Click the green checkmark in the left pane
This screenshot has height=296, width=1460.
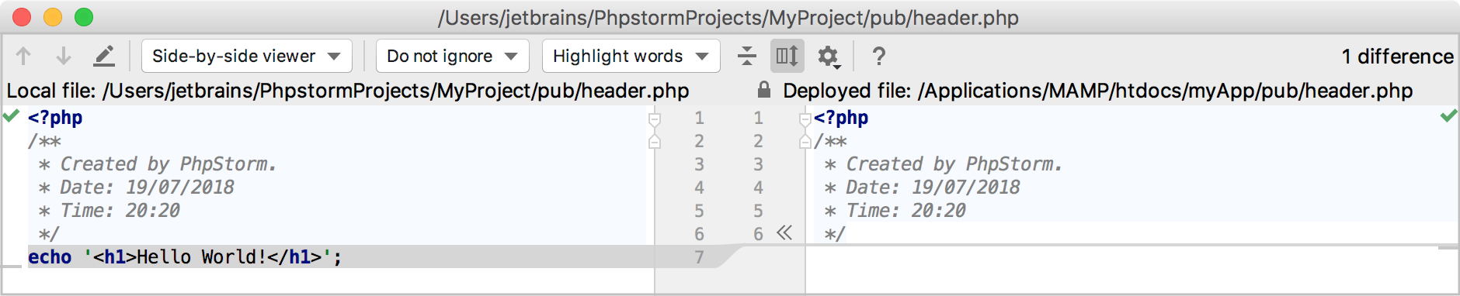pos(11,116)
